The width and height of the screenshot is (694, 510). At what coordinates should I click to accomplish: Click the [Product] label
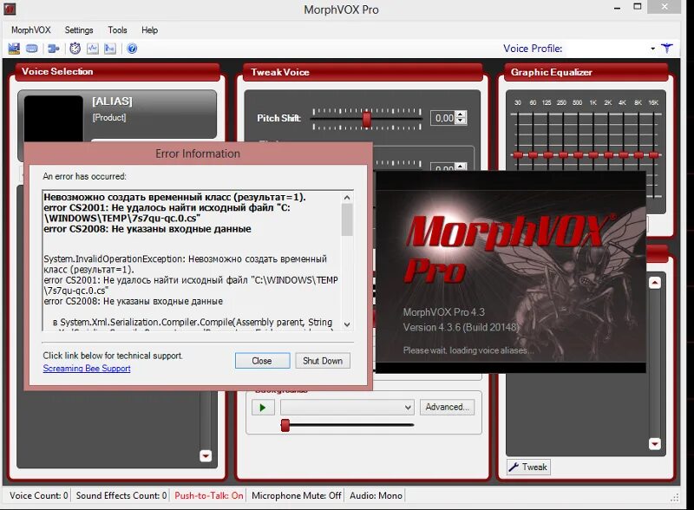coord(109,117)
